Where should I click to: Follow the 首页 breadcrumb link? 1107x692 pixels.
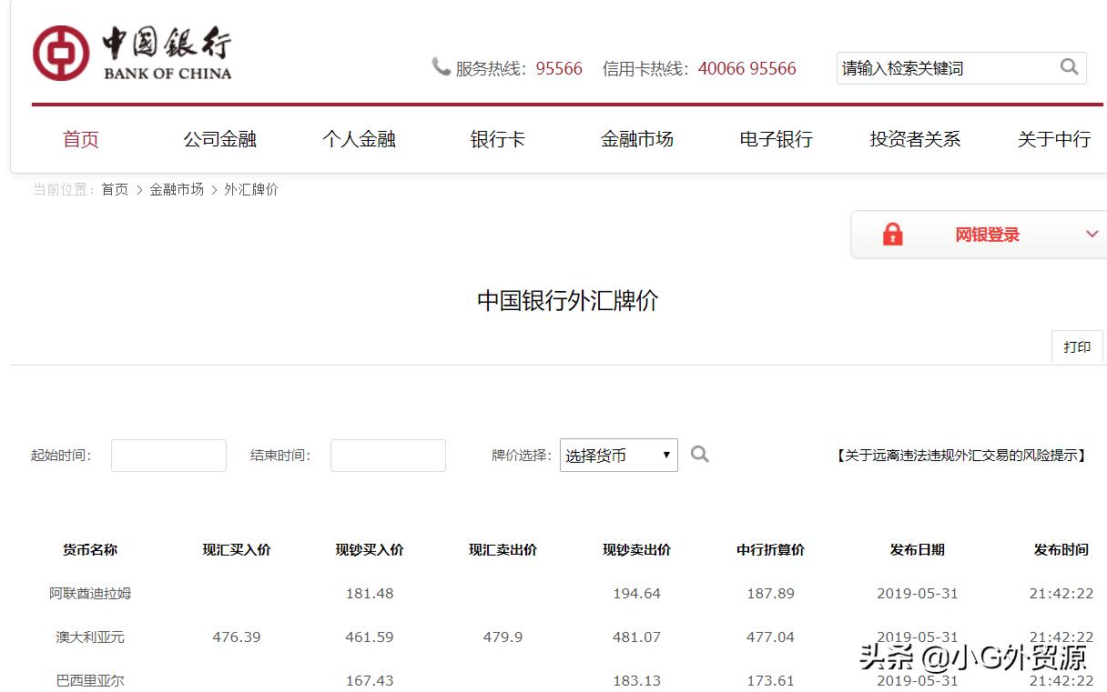point(114,189)
